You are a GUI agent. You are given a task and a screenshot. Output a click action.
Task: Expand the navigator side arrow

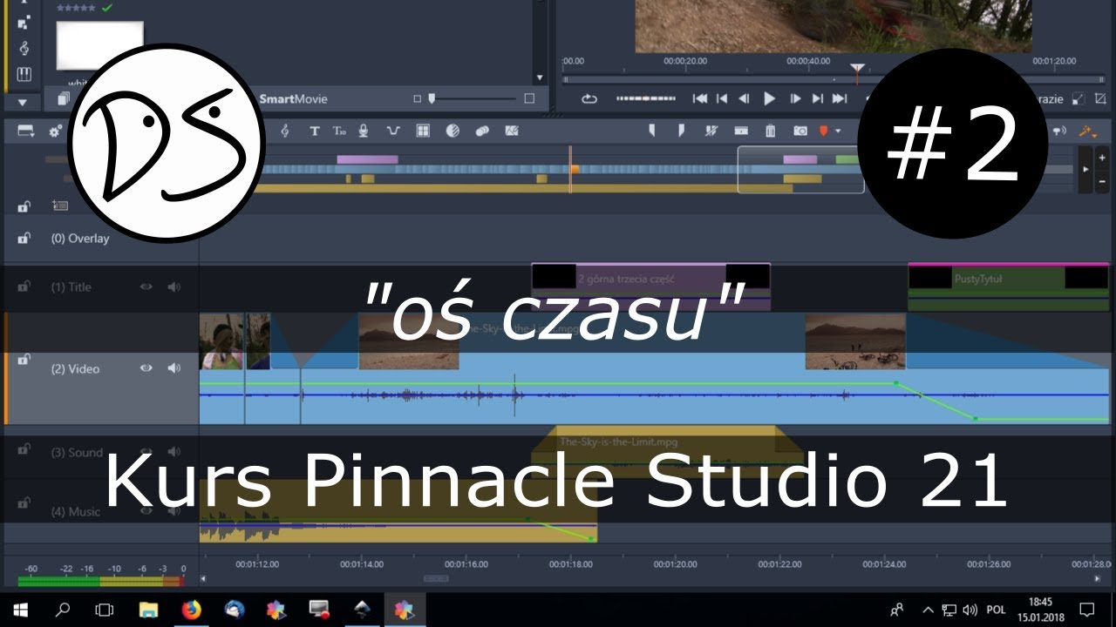(1085, 169)
